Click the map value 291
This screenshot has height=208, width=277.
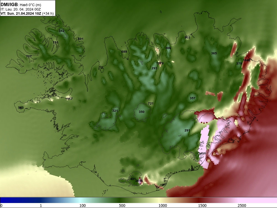(x=187, y=130)
